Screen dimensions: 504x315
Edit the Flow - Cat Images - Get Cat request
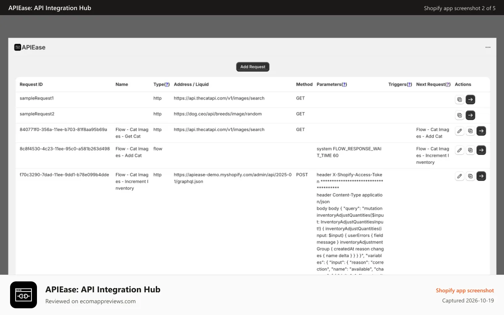pyautogui.click(x=459, y=131)
